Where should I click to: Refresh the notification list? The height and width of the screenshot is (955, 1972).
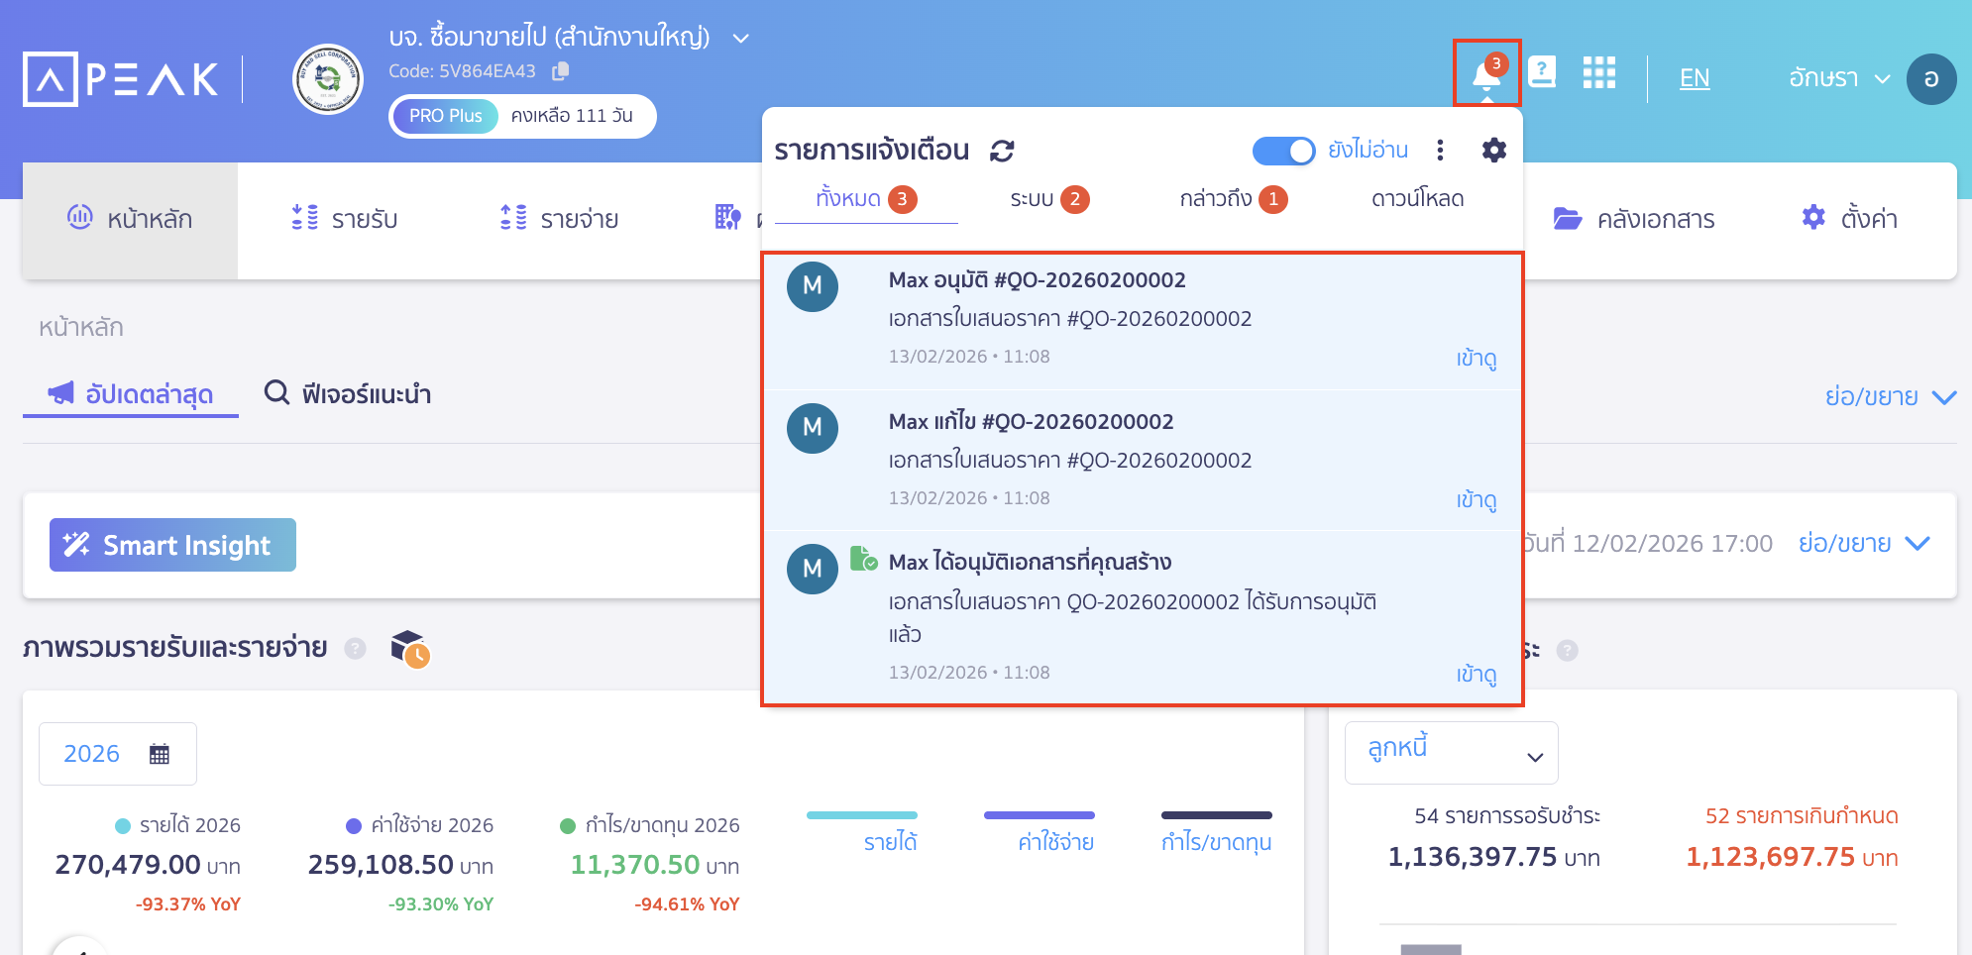click(1004, 151)
